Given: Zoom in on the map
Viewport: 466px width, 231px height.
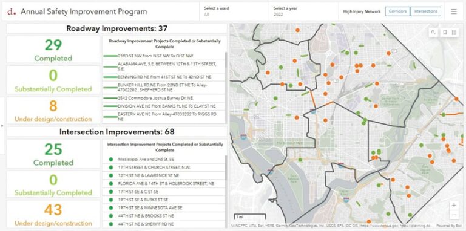Looking at the screenshot, I should tap(454, 205).
